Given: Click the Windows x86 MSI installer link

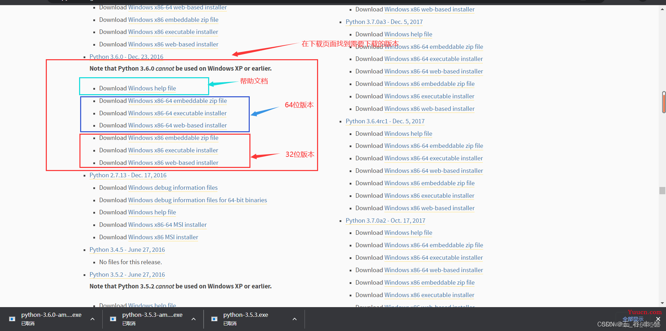Looking at the screenshot, I should [x=163, y=237].
